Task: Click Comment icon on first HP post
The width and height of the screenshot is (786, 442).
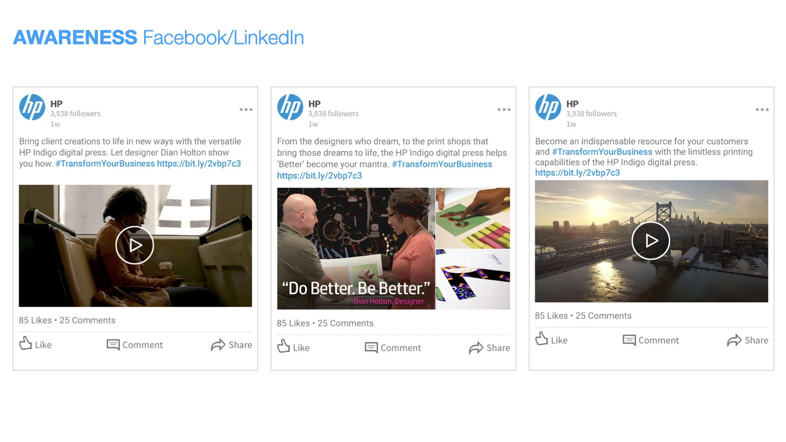Action: pos(113,344)
